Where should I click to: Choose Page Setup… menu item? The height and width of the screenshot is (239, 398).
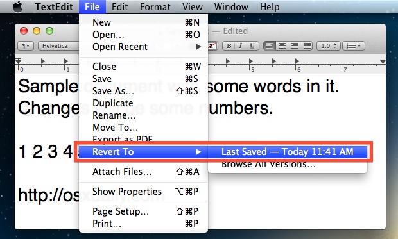[143, 211]
